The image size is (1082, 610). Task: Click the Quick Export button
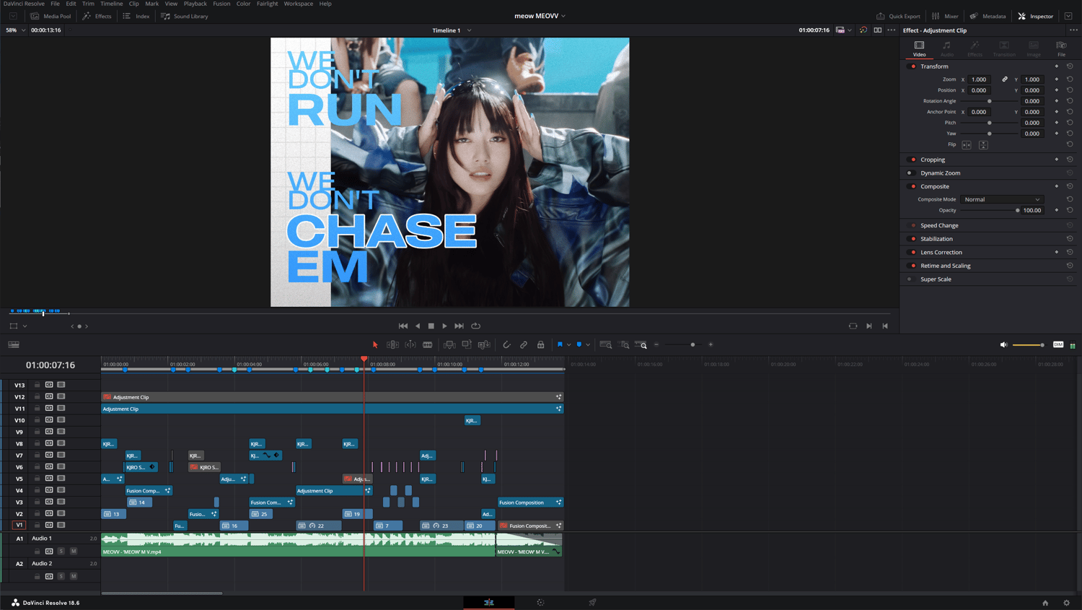(898, 16)
